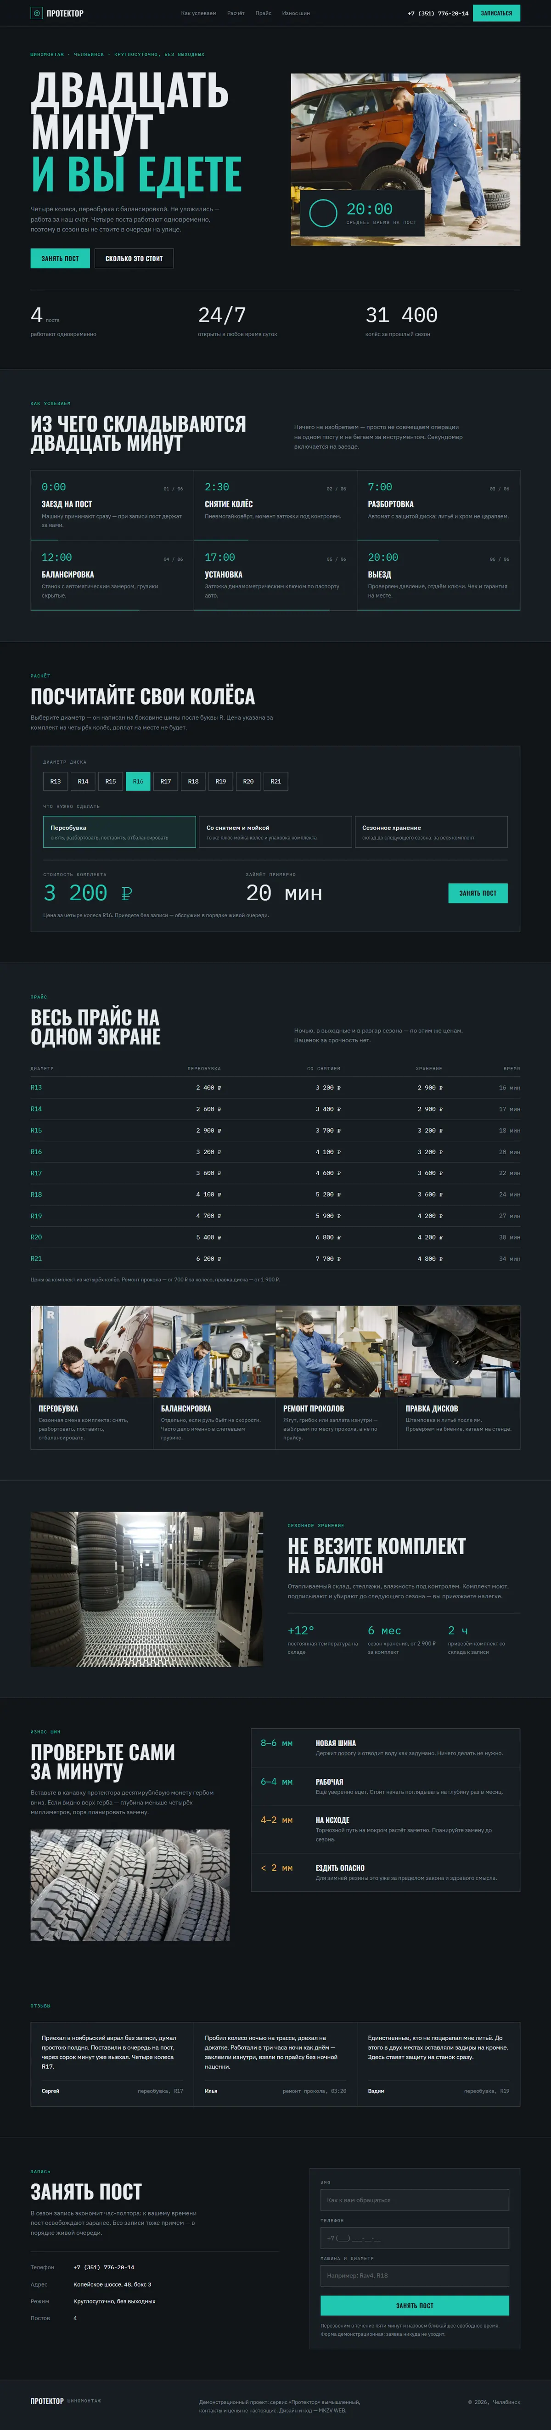Click the «Записаться» button in the header
The width and height of the screenshot is (551, 2430).
(496, 13)
